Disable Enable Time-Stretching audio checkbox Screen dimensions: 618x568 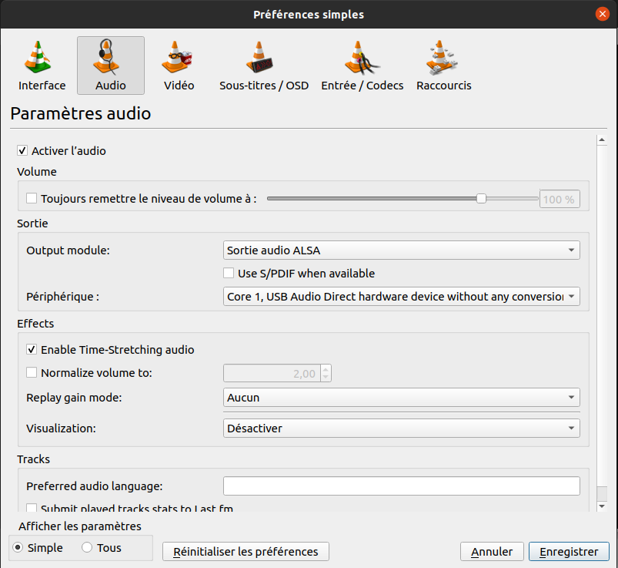click(x=32, y=350)
